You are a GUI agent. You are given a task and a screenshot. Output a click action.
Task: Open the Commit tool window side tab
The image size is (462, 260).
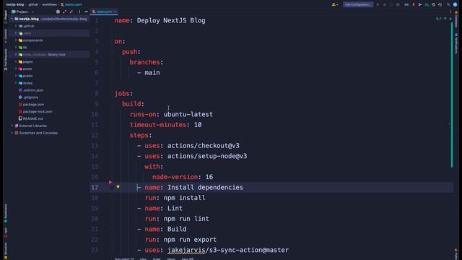(5, 35)
